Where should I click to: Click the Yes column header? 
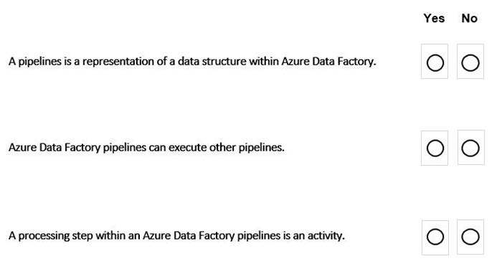434,18
